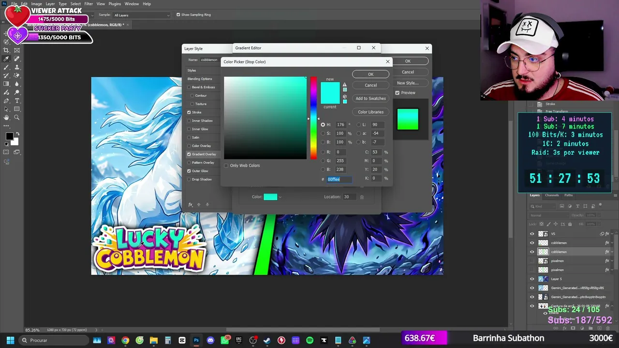Open the Layer menu
This screenshot has height=348, width=619.
tap(50, 4)
